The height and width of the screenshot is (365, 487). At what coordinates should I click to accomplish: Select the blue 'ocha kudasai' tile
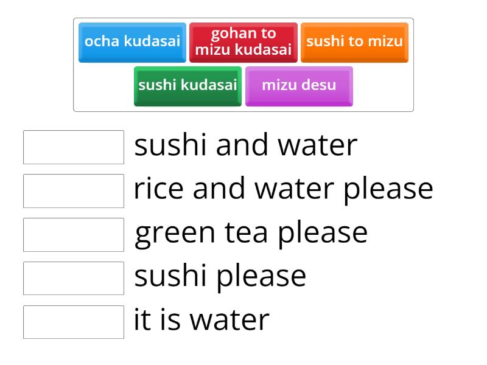coord(132,42)
